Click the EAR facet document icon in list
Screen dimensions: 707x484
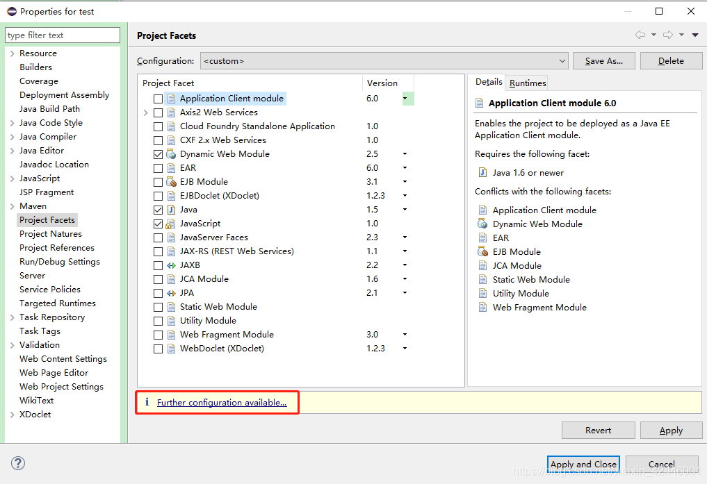[171, 168]
